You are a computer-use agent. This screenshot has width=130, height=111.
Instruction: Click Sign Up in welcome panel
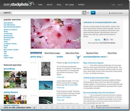click(x=97, y=40)
